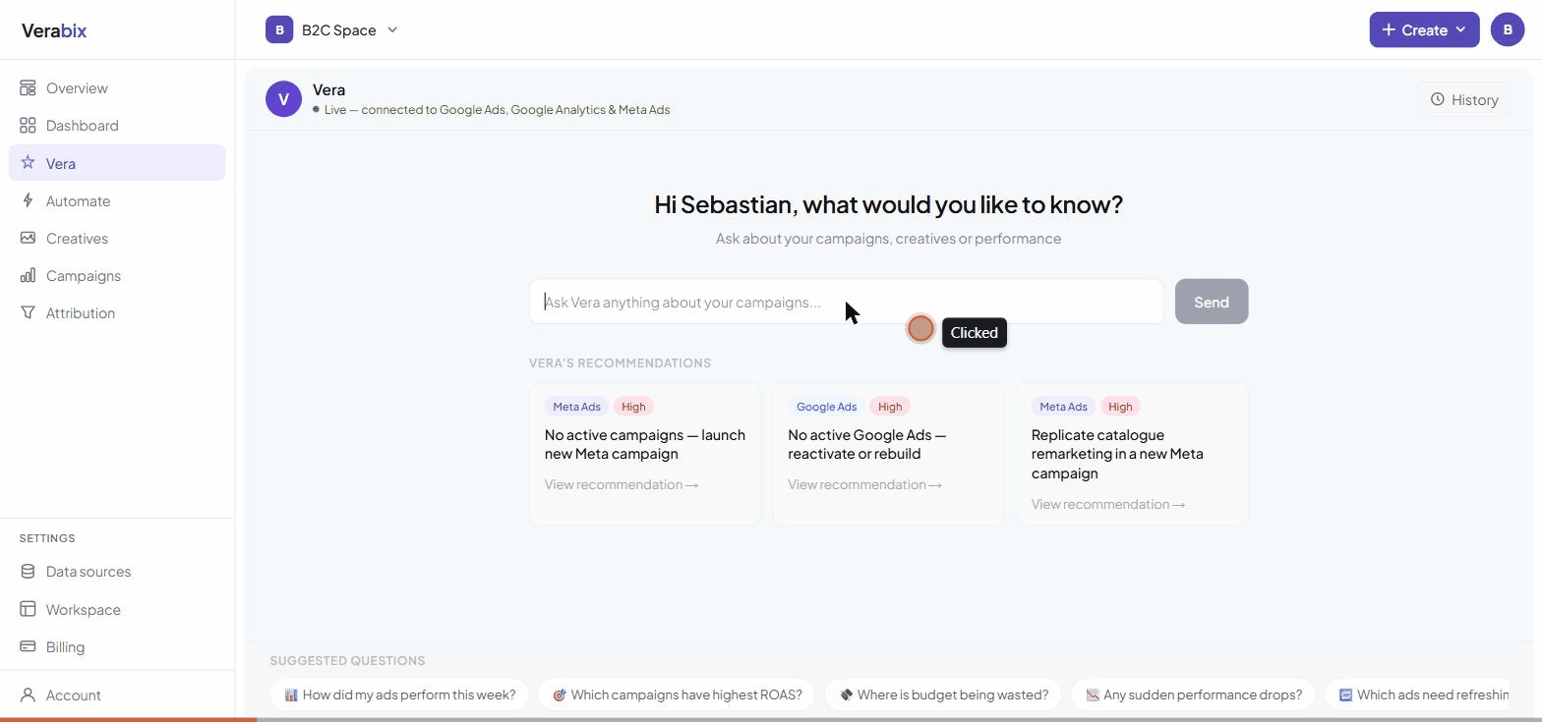This screenshot has height=722, width=1542.
Task: View recommendation for reactivating Google Ads
Action: (x=865, y=484)
